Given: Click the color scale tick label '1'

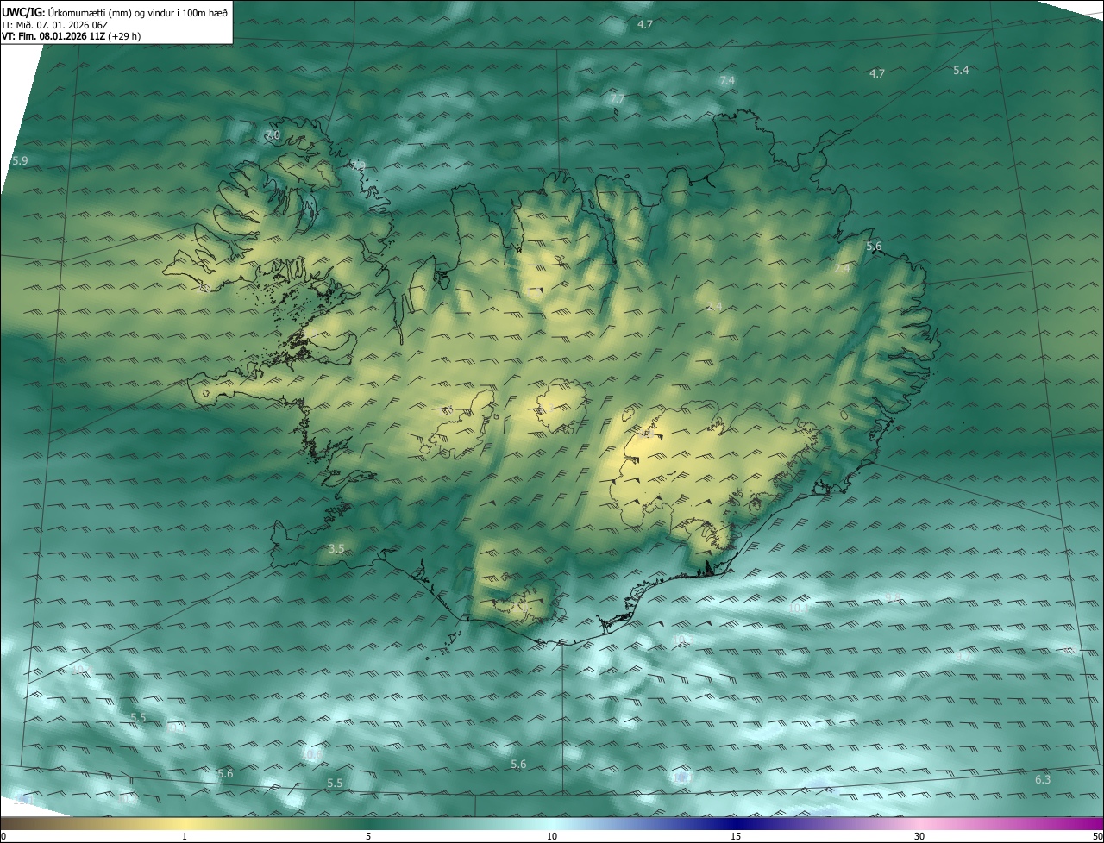Looking at the screenshot, I should coord(185,836).
